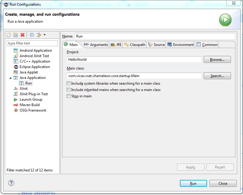
Task: Enable Include system libraries checkbox
Action: 69,83
